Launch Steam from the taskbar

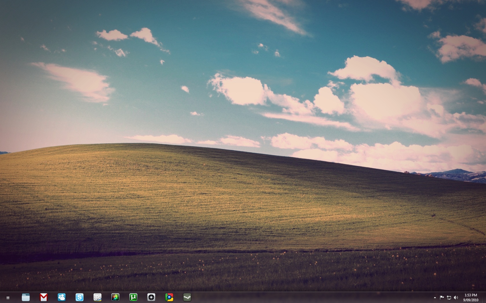pos(187,297)
